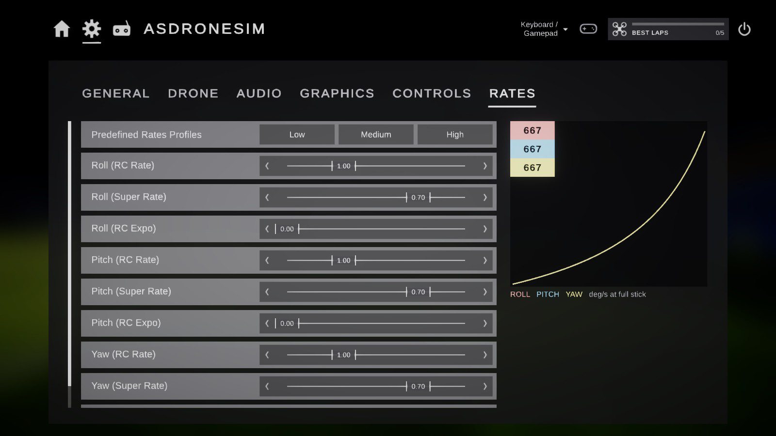This screenshot has height=436, width=776.
Task: Apply the Medium rates profile
Action: point(376,135)
